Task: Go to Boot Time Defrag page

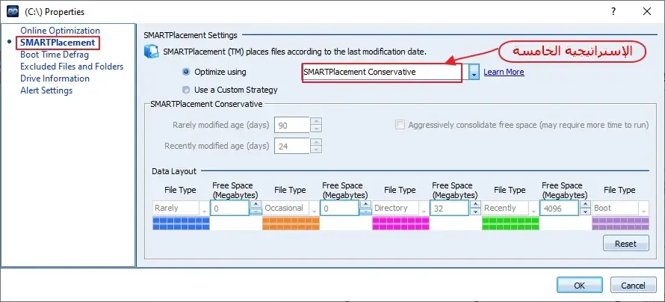Action: pos(55,55)
